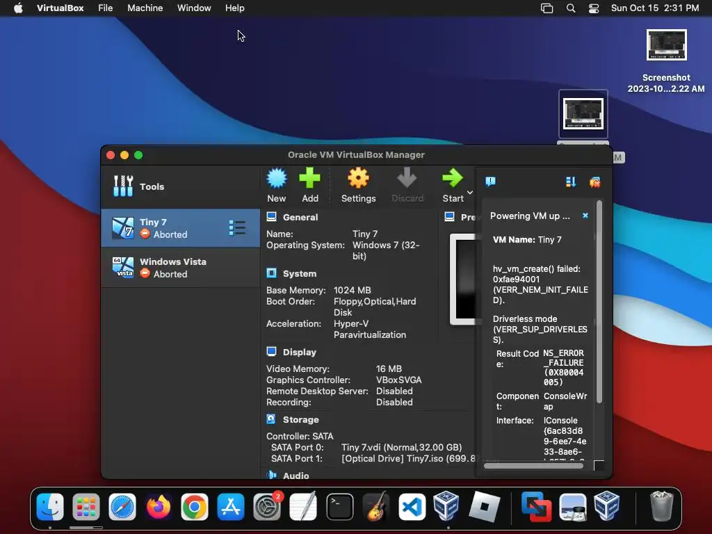This screenshot has height=534, width=712.
Task: Open the Tools section in sidebar
Action: point(180,186)
